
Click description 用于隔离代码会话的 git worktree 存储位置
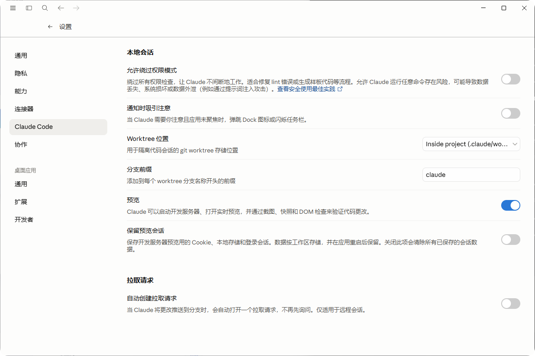pyautogui.click(x=182, y=150)
